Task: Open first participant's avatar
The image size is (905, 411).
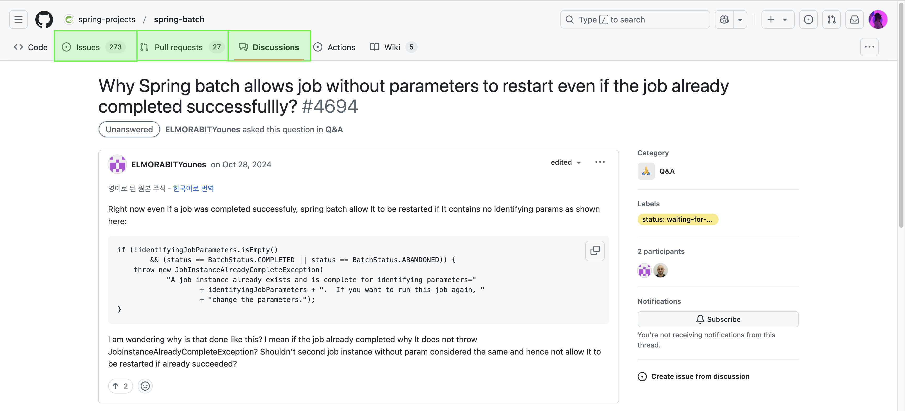Action: 644,270
